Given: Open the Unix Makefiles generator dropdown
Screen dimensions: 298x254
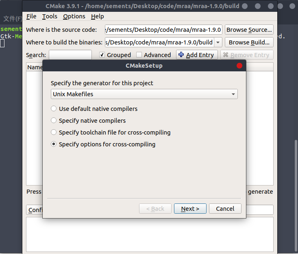Looking at the screenshot, I should pyautogui.click(x=144, y=94).
